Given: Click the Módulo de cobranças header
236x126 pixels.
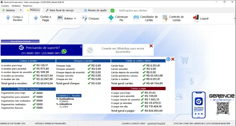Looking at the screenshot, I should point(28,89).
